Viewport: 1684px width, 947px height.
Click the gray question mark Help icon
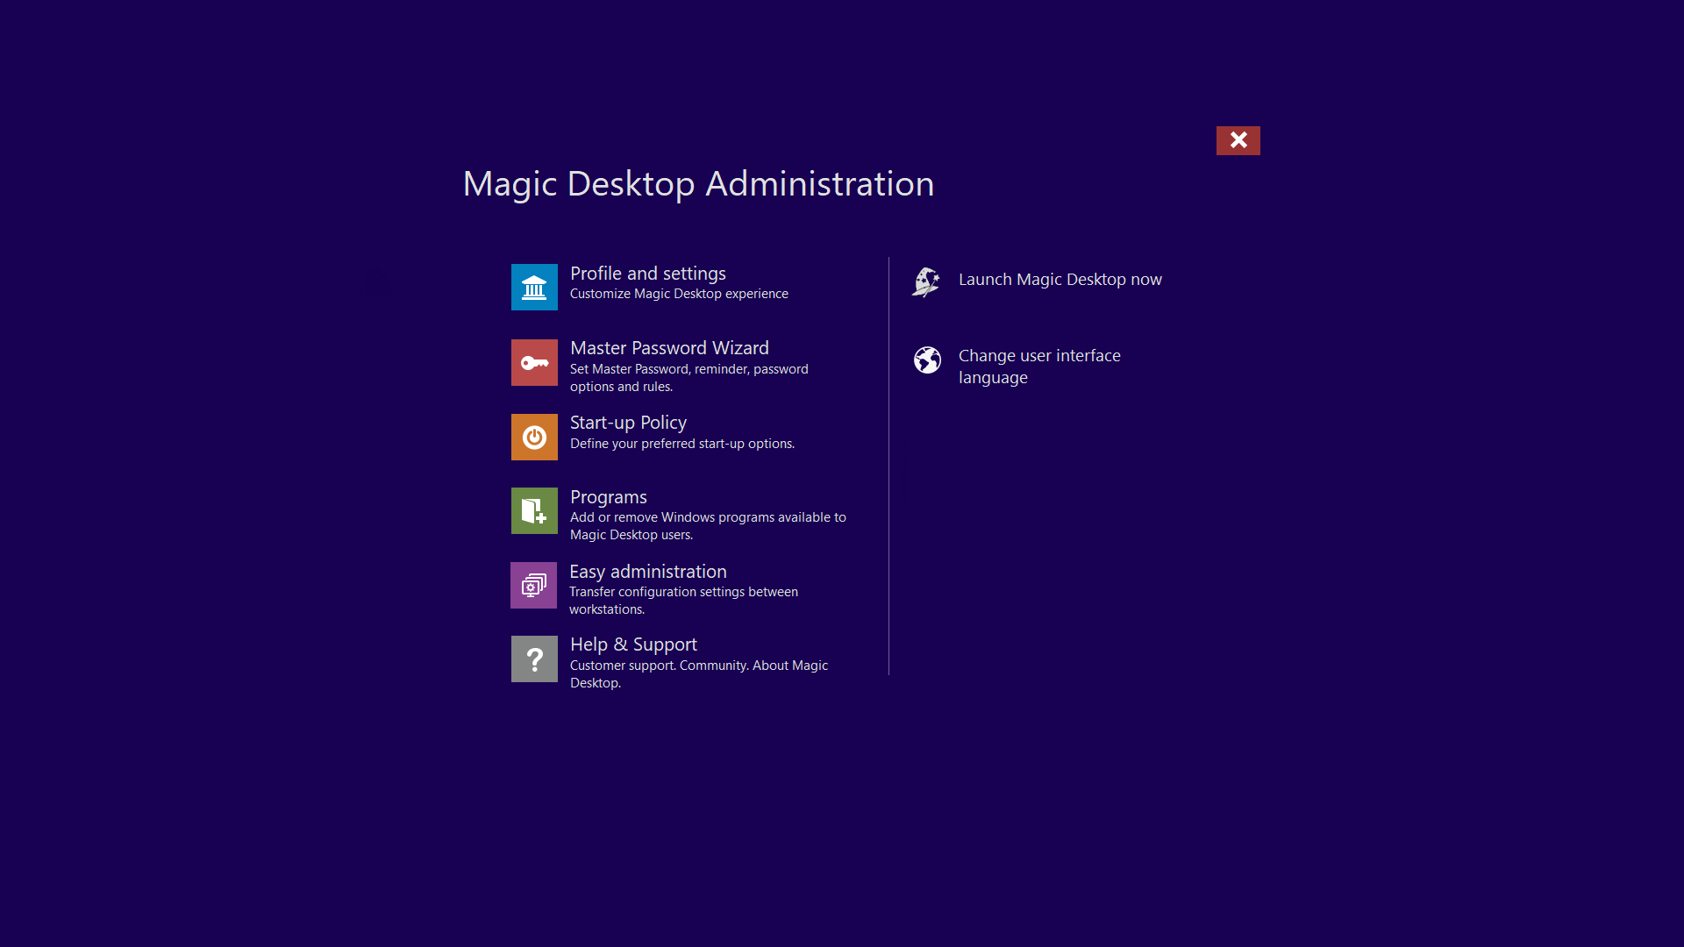(x=534, y=659)
